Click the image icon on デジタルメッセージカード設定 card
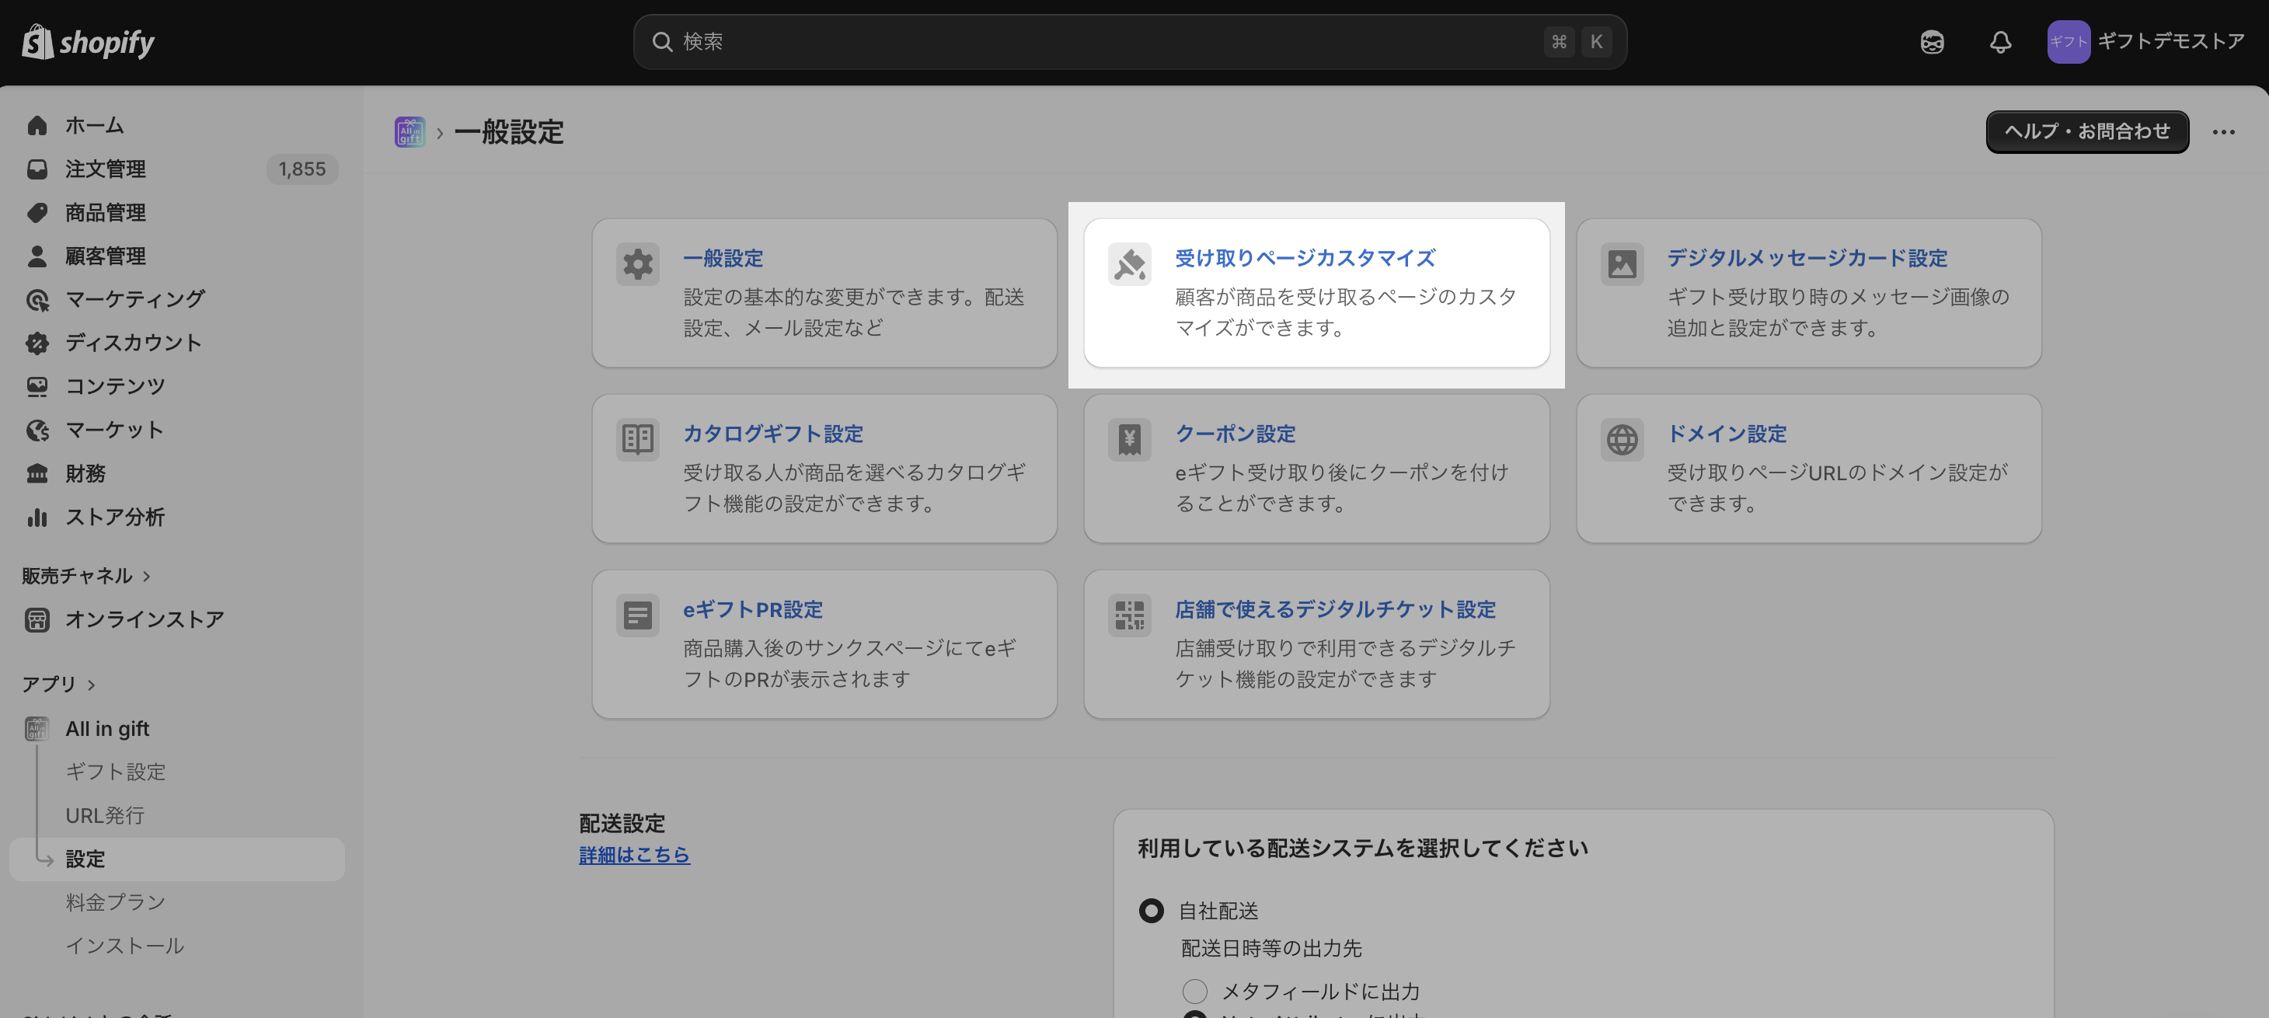The image size is (2269, 1018). click(1622, 263)
